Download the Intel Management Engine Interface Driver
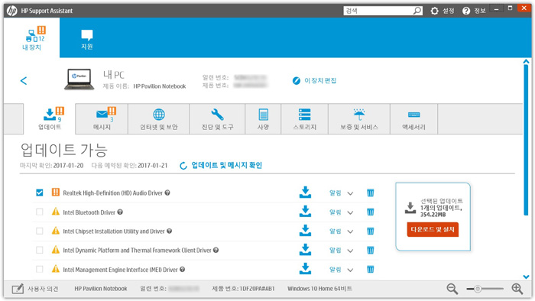Image resolution: width=535 pixels, height=301 pixels. (305, 269)
